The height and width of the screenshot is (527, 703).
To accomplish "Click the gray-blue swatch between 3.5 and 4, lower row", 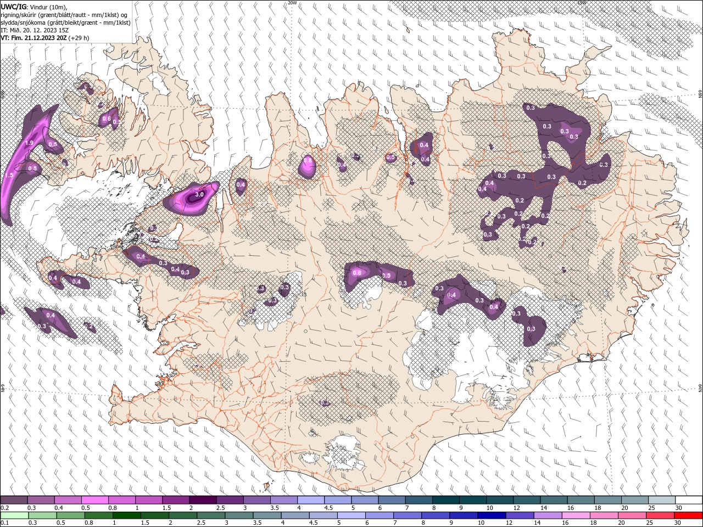I will pos(267,515).
